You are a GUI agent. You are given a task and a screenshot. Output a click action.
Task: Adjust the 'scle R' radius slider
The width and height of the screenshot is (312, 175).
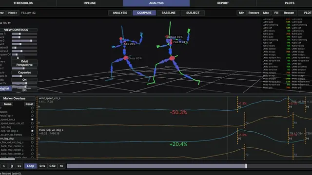click(x=24, y=76)
